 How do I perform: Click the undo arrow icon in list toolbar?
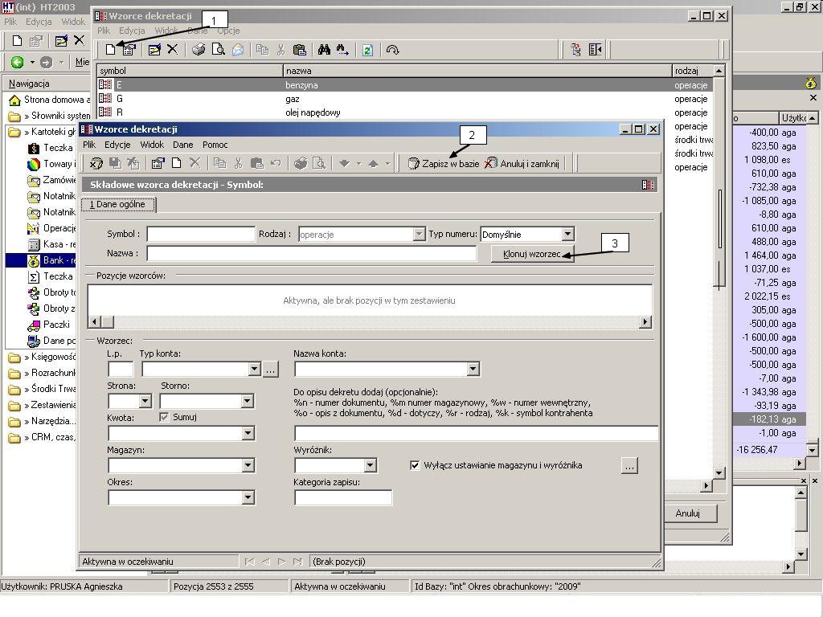392,50
